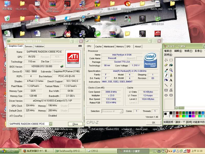Select the Magnifier tool in Paint

(x=171, y=70)
